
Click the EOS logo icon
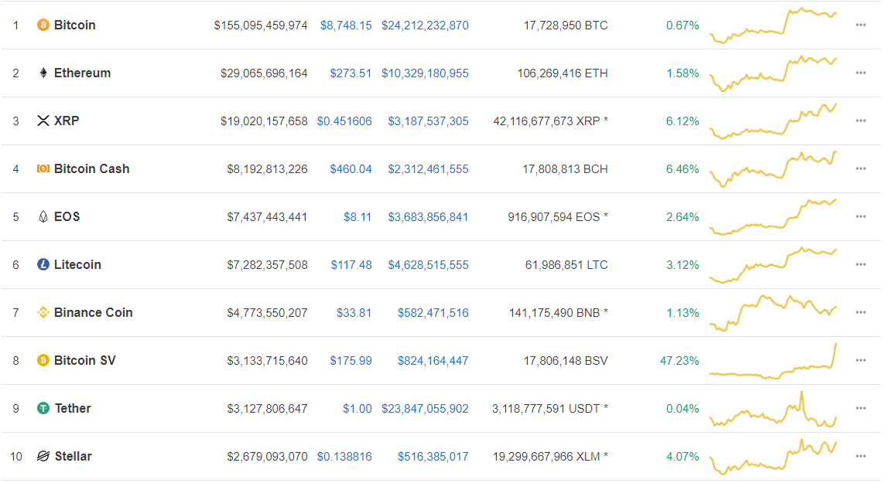(43, 216)
